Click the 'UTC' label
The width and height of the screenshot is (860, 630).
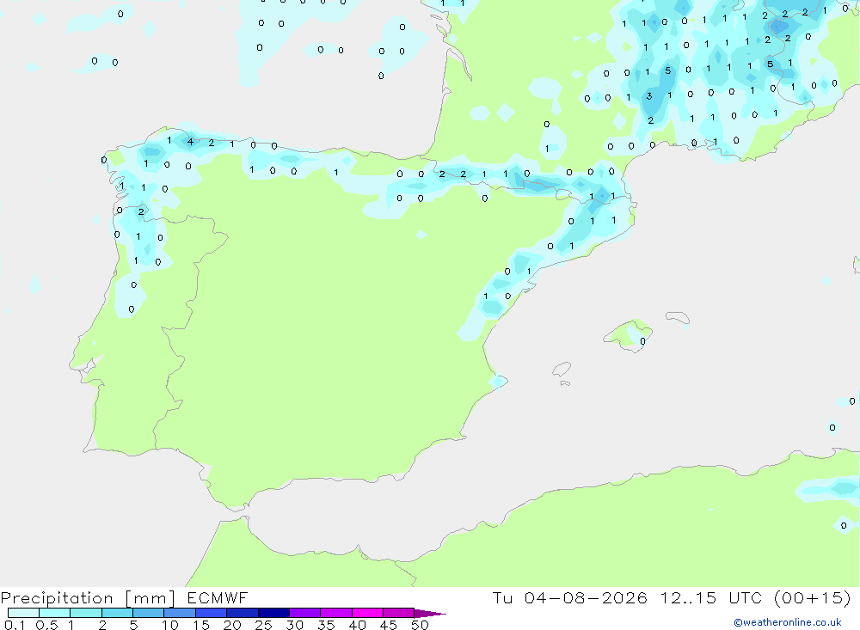746,597
